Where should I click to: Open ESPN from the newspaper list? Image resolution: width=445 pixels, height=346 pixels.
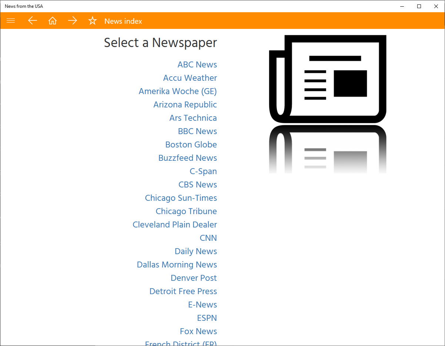coord(207,318)
